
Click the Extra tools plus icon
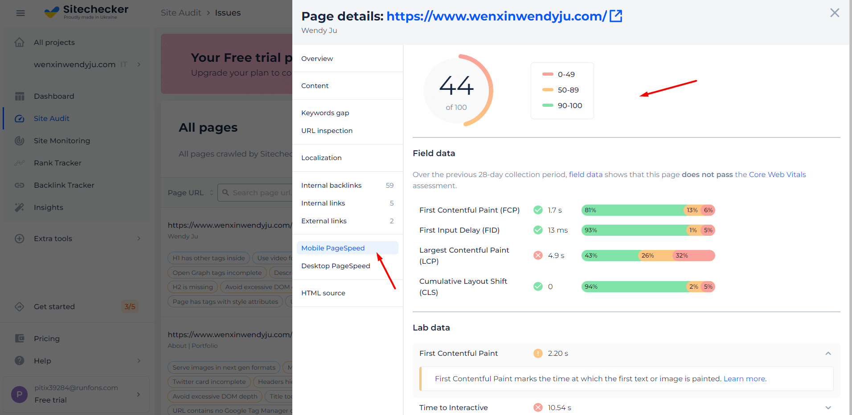pyautogui.click(x=20, y=238)
